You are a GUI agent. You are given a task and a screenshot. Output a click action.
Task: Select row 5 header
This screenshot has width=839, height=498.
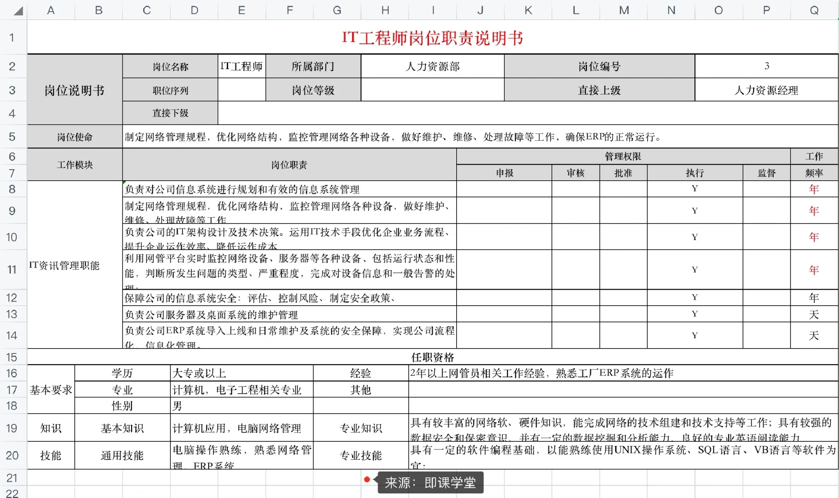click(x=12, y=136)
